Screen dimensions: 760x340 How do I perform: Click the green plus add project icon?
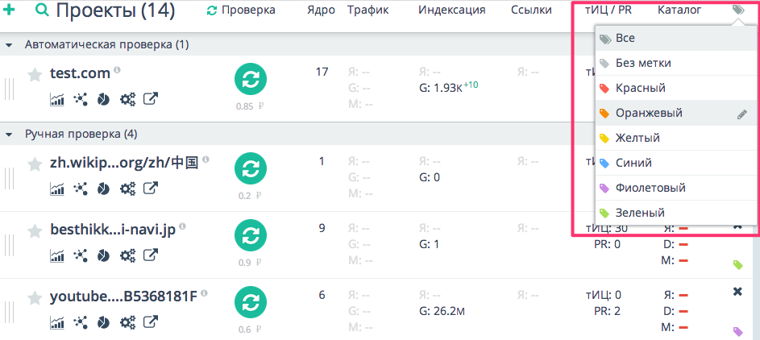(x=10, y=10)
